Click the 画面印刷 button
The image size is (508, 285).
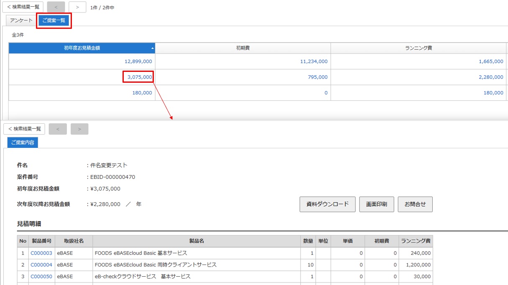click(376, 204)
